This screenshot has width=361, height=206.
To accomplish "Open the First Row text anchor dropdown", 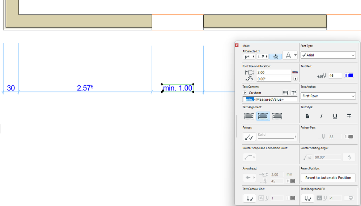I will [x=328, y=96].
